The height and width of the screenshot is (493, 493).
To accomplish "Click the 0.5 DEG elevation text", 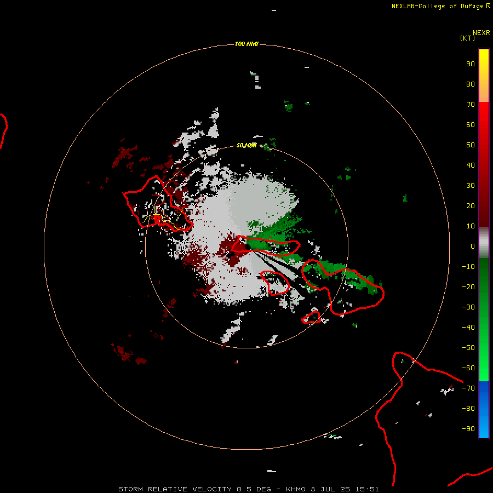I will click(x=254, y=489).
